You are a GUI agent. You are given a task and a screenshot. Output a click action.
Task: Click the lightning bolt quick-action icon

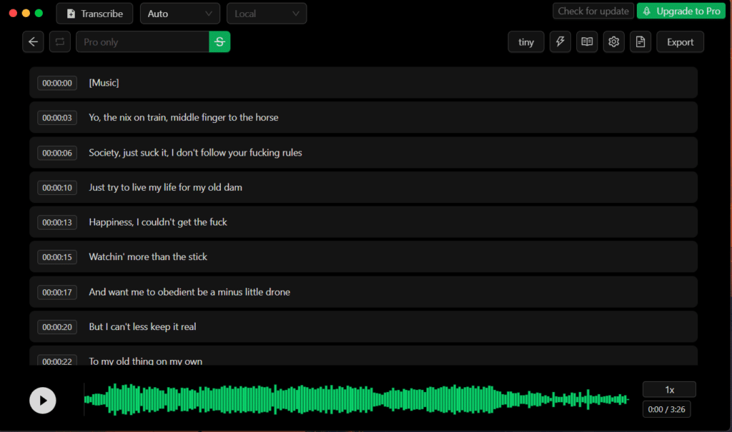click(560, 41)
